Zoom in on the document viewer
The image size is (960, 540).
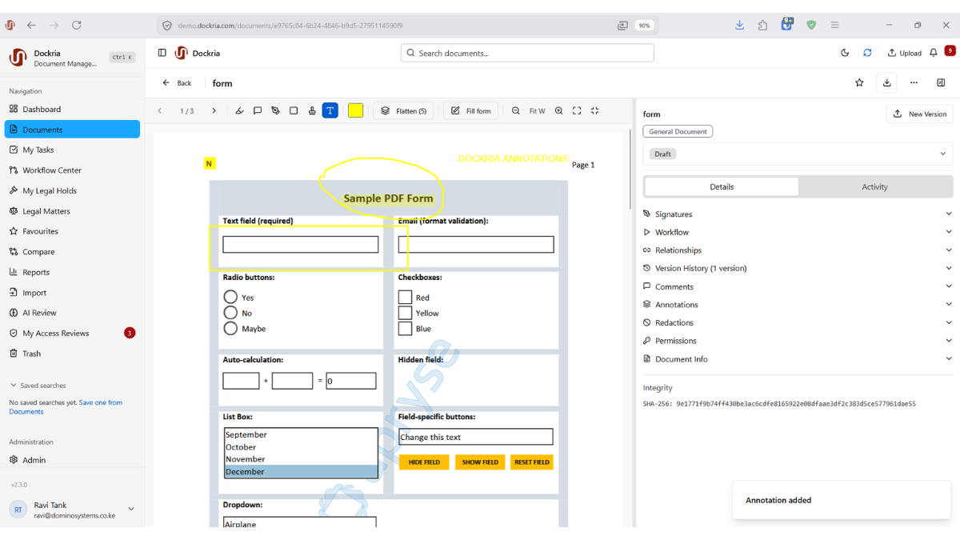coord(559,110)
